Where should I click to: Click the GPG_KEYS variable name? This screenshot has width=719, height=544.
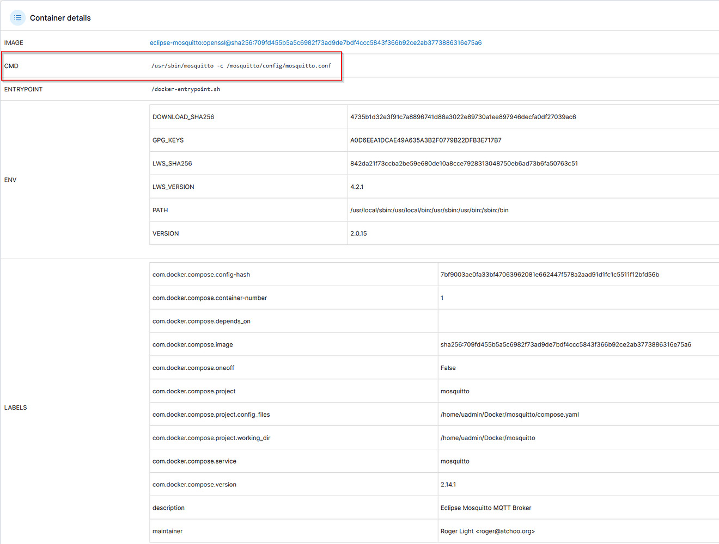[168, 140]
